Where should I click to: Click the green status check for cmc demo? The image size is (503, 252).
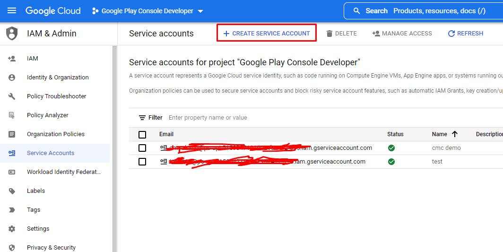(391, 148)
